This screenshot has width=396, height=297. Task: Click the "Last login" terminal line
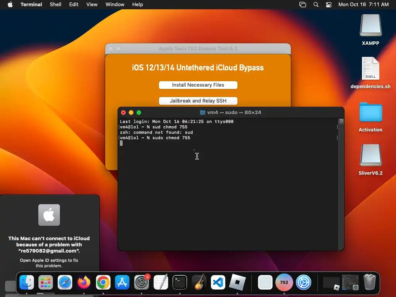(x=176, y=121)
